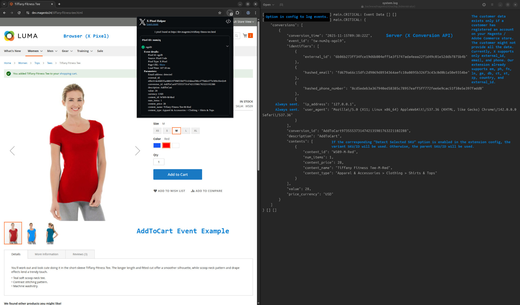Switch to the More Information tab
Image resolution: width=520 pixels, height=305 pixels.
coord(46,254)
